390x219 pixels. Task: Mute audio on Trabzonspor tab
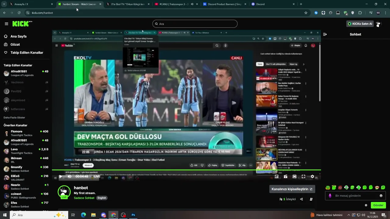point(192,4)
